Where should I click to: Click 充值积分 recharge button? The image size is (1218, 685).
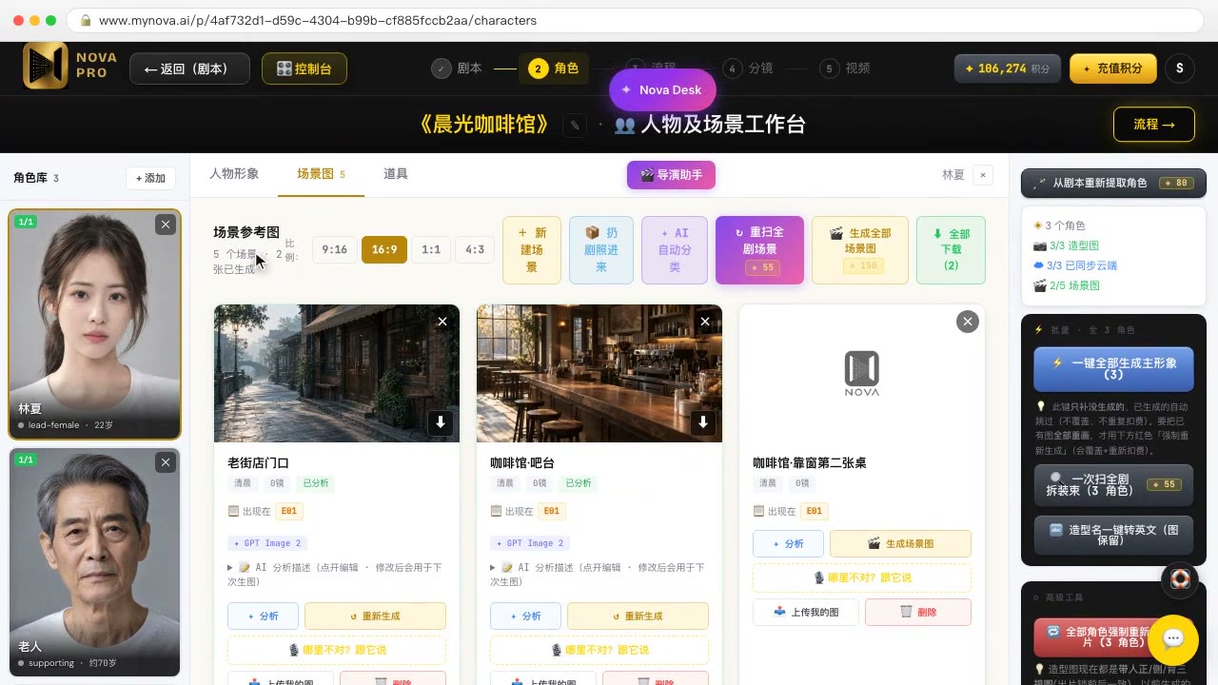[1113, 68]
